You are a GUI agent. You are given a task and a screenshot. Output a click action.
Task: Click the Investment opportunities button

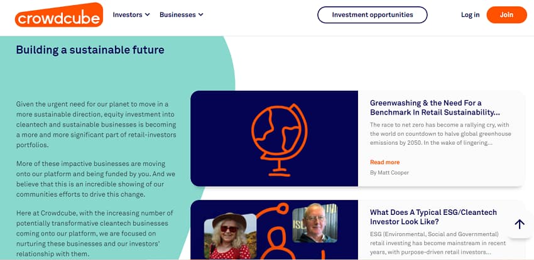(x=372, y=15)
